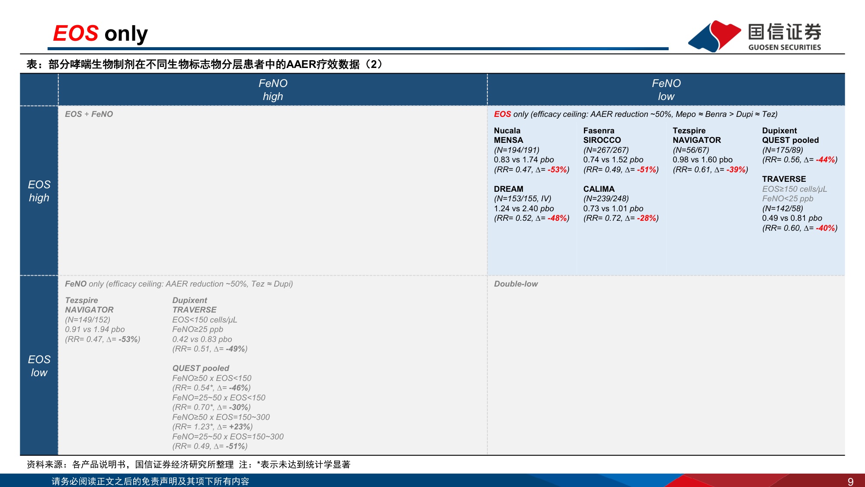Select the 'EOS only' slide title

pos(100,33)
